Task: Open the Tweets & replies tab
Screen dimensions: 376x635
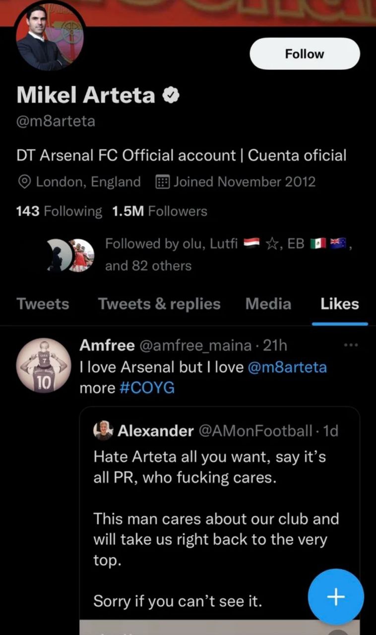Action: 159,304
